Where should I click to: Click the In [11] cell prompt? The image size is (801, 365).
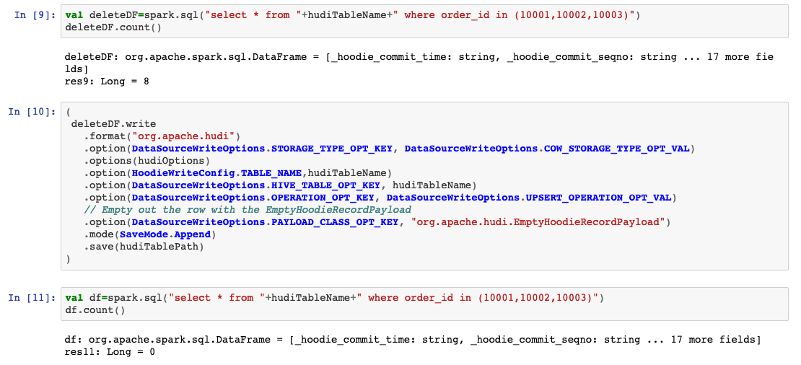32,297
